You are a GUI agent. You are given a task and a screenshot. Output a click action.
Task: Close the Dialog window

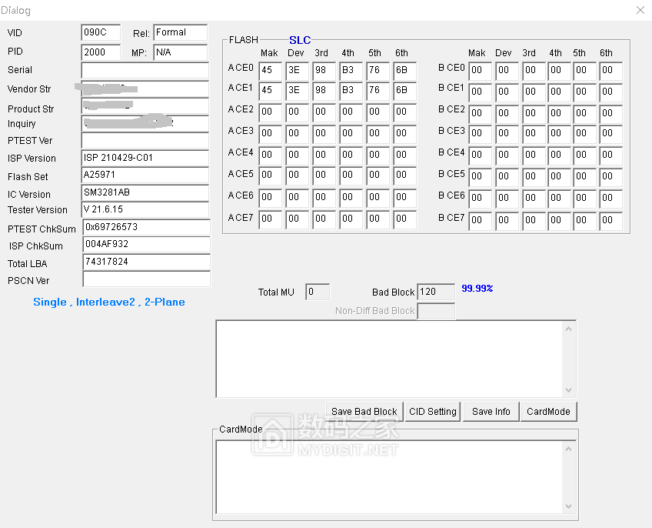tap(640, 10)
